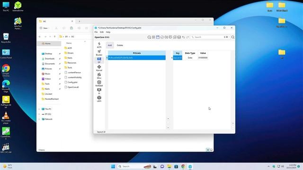Open Google Chrome from the taskbar
The image size is (303, 170).
pyautogui.click(x=183, y=166)
